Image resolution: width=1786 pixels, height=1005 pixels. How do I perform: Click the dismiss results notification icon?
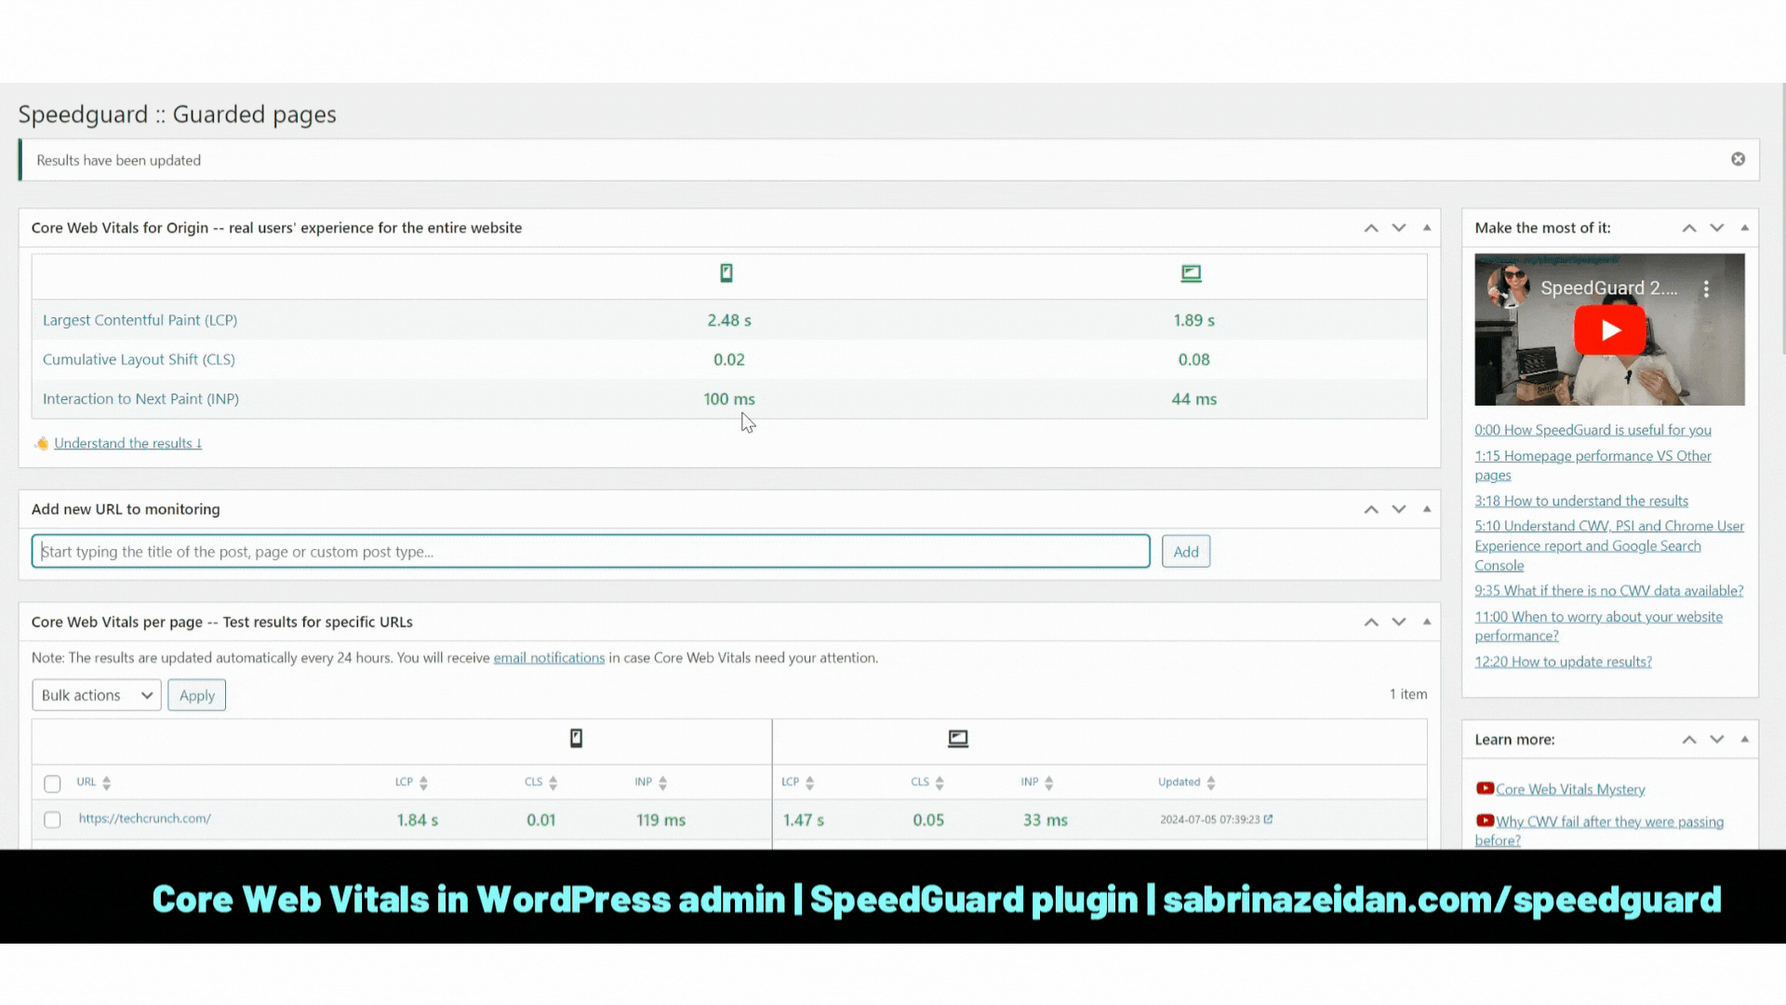tap(1739, 158)
